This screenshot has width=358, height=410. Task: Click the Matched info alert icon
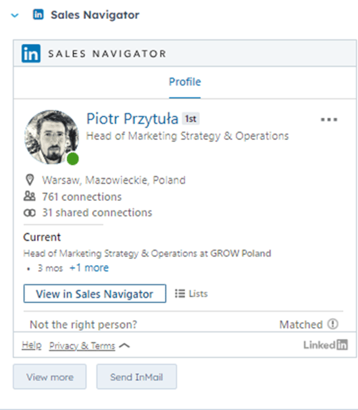click(x=333, y=324)
